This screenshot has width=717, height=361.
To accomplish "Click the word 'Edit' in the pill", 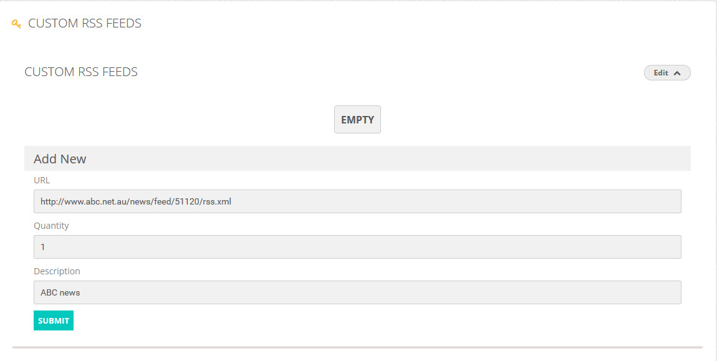I will click(x=661, y=73).
